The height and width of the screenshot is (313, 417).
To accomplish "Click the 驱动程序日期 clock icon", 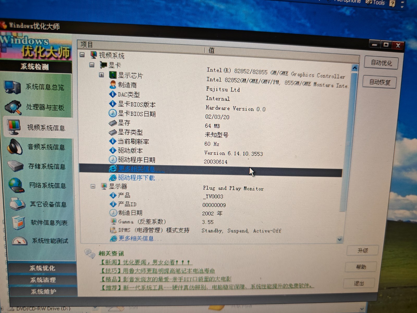I will tap(113, 159).
